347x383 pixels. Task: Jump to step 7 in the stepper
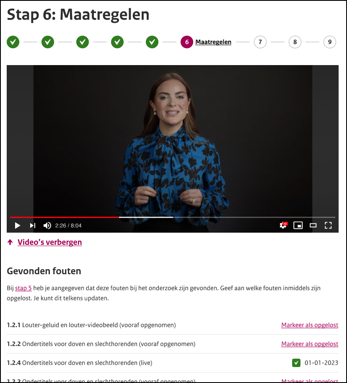[260, 42]
